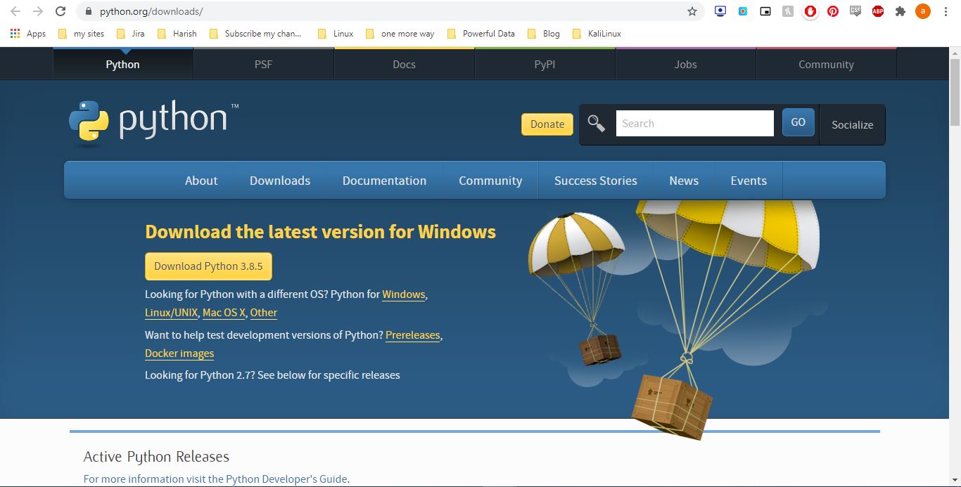
Task: Open the 'my sites' bookmark folder
Action: (81, 33)
